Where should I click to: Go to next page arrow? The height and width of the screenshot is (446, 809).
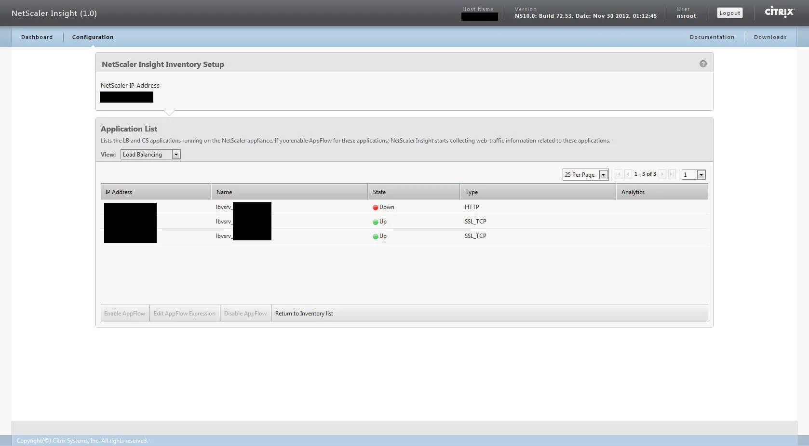coord(662,174)
